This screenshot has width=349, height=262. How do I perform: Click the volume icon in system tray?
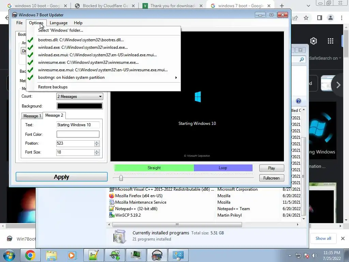(315, 255)
